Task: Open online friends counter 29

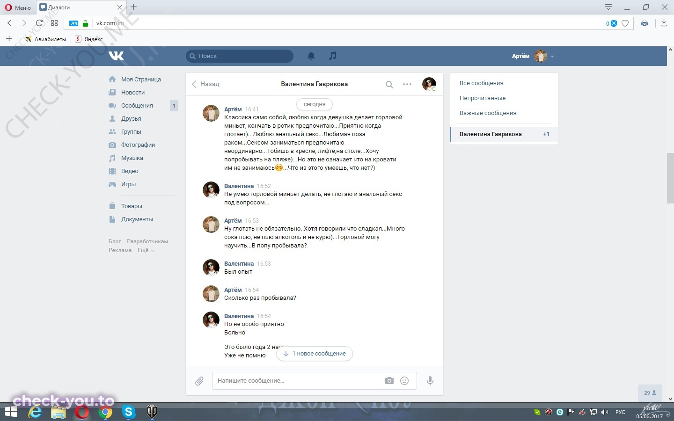Action: coord(650,393)
